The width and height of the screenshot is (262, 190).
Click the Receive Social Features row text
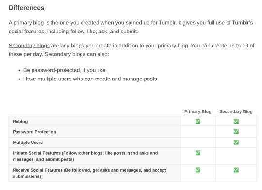[89, 173]
